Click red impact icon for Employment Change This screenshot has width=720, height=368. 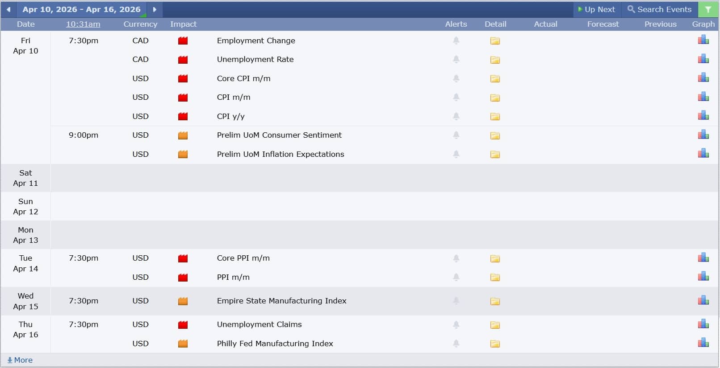coord(183,41)
